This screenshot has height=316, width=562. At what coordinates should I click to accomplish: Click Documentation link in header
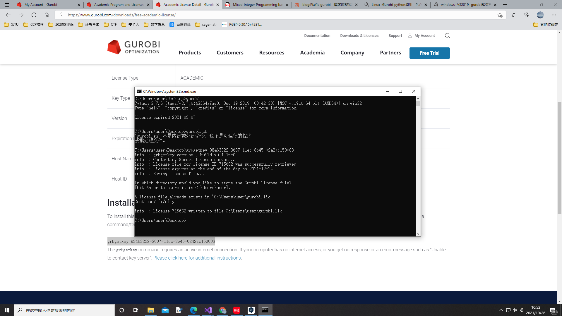tap(317, 36)
